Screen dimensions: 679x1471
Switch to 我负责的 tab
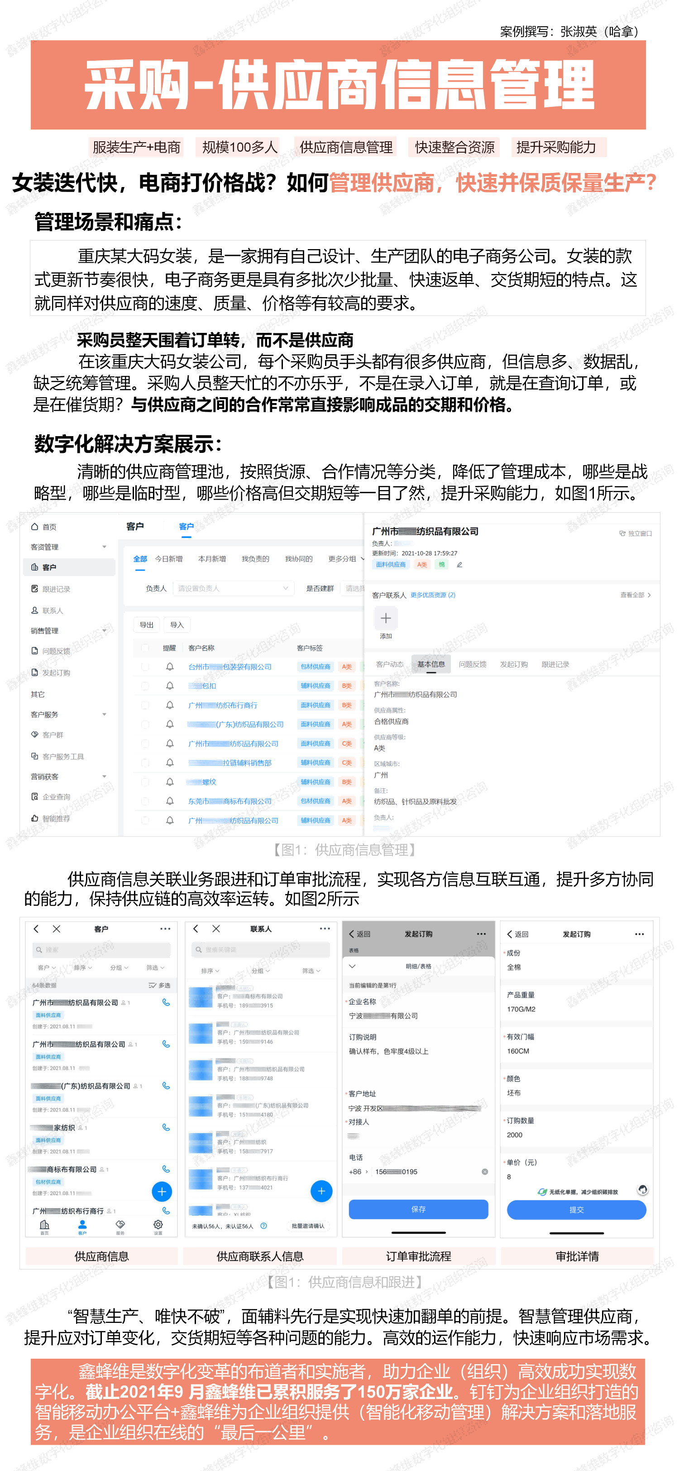pos(255,558)
